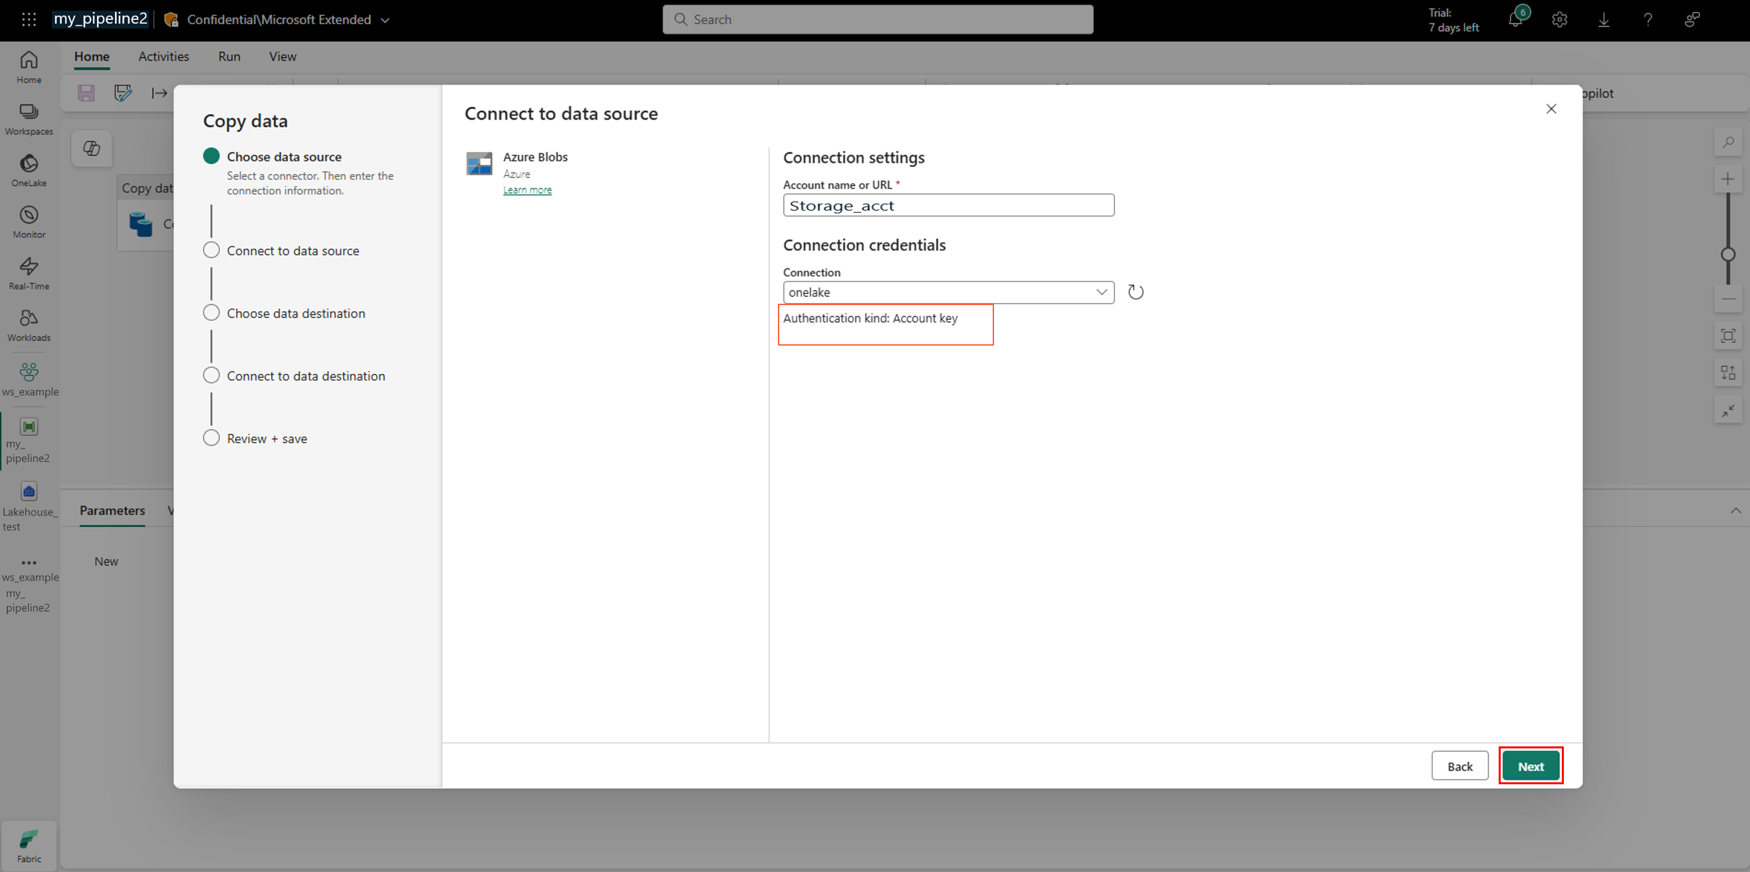
Task: Click the Next button
Action: coord(1530,766)
